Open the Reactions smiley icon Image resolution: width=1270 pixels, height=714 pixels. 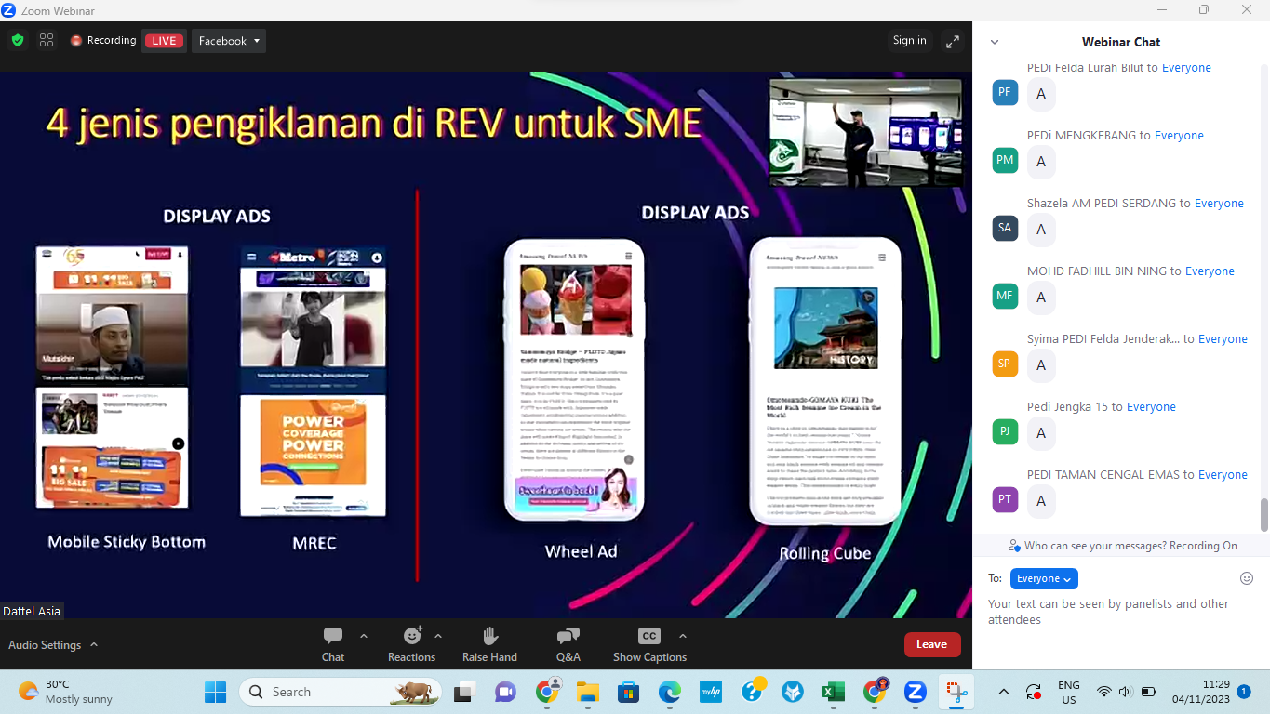tap(412, 637)
